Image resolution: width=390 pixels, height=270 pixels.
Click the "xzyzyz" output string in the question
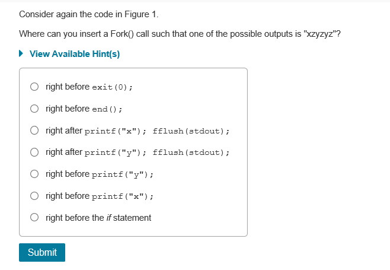tap(320, 34)
